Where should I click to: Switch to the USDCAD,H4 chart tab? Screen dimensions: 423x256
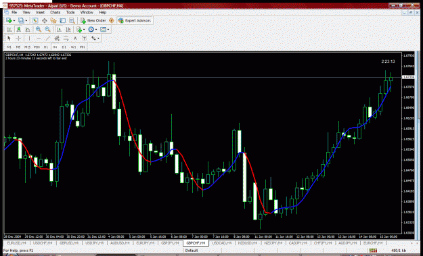pos(221,242)
